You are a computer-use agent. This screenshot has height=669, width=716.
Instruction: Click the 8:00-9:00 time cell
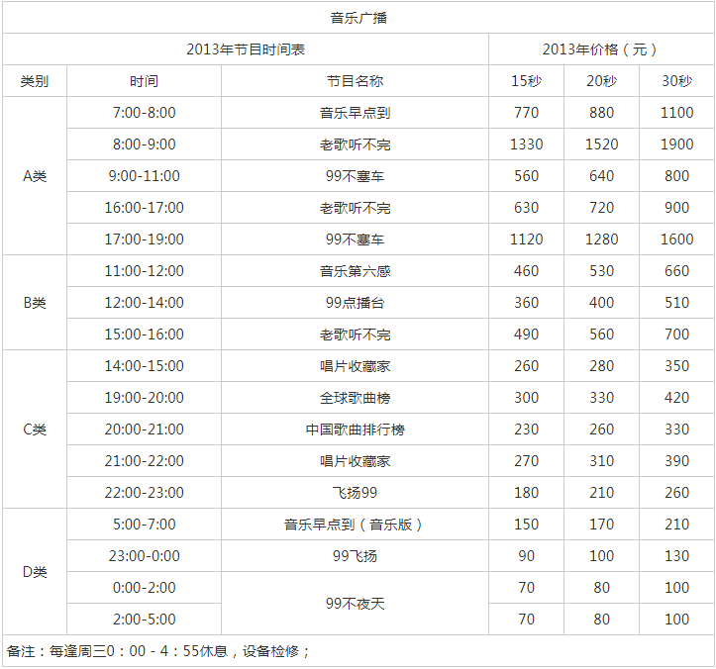(x=144, y=144)
